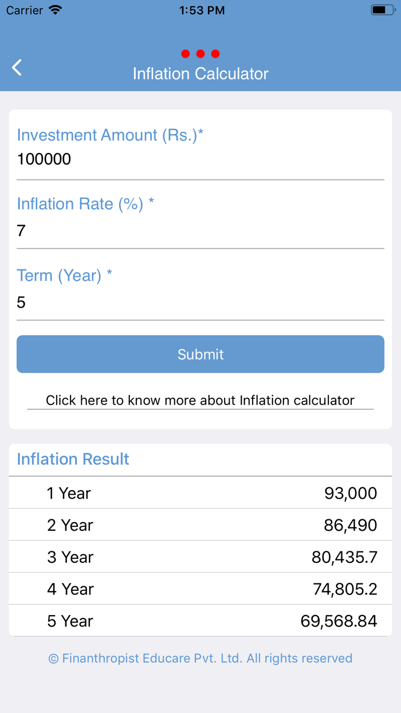Select the Term Year input field
The height and width of the screenshot is (713, 401).
click(200, 303)
